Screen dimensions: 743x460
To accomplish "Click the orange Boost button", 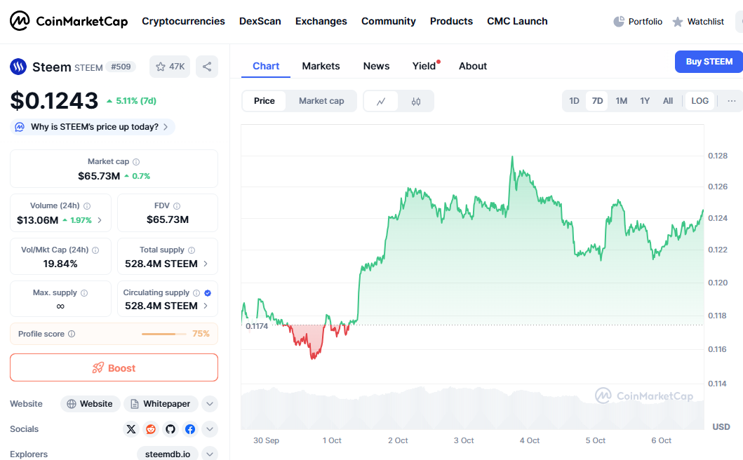I will tap(114, 367).
